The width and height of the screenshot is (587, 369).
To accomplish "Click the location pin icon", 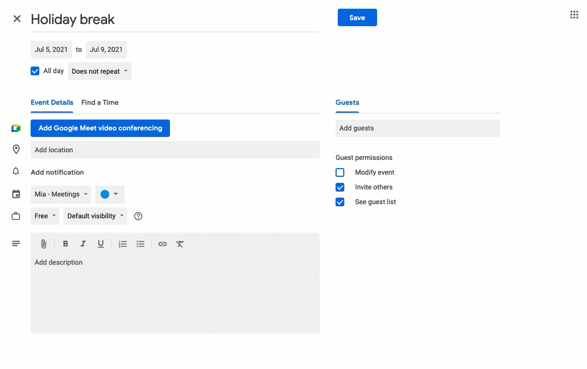I will (x=16, y=150).
